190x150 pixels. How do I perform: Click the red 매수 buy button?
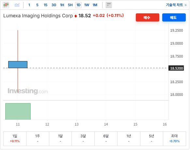148,18
